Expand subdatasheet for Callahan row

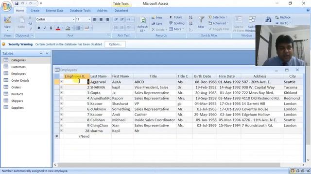tap(62, 120)
